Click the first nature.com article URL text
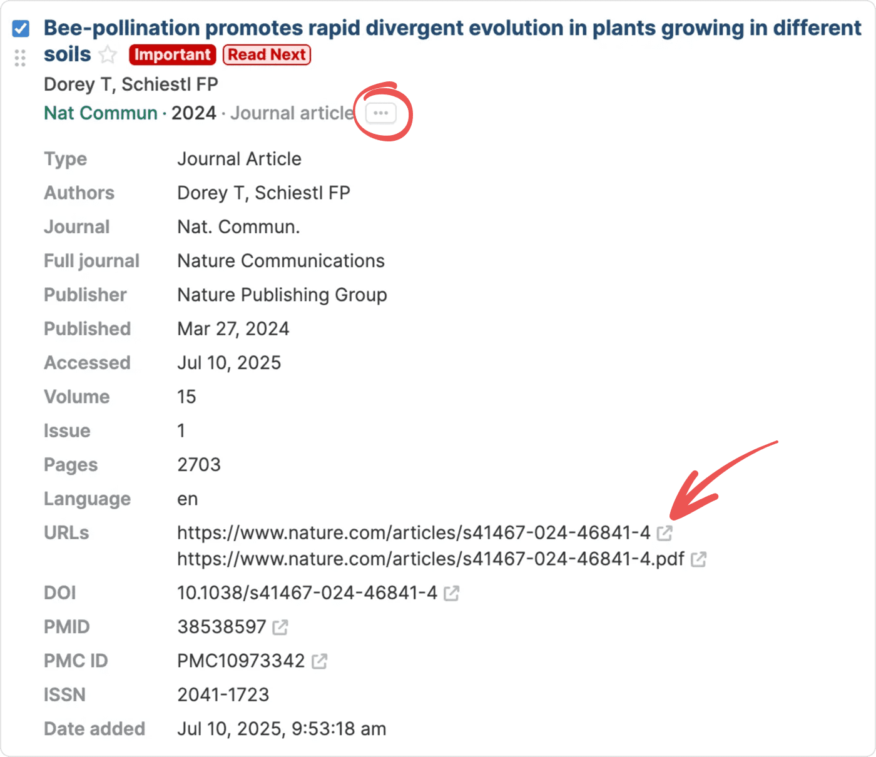The image size is (876, 757). [x=414, y=533]
